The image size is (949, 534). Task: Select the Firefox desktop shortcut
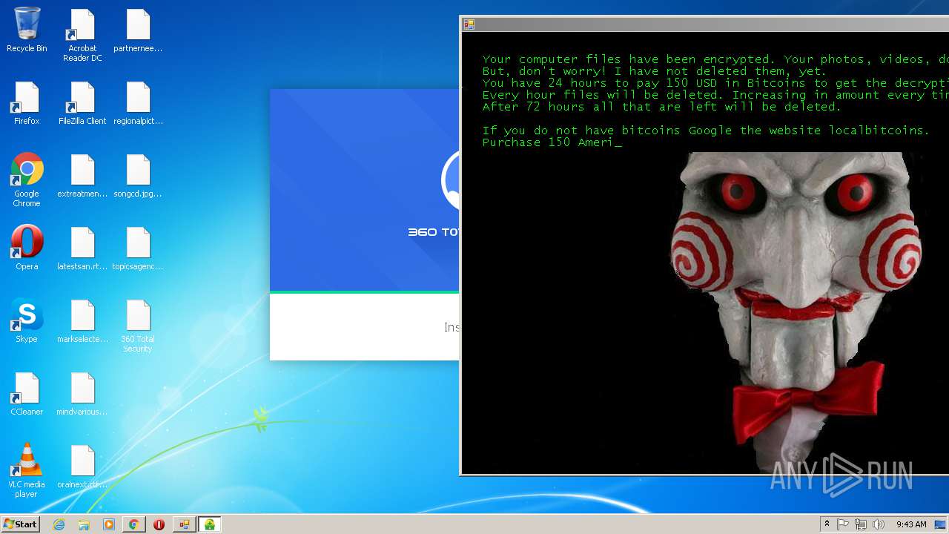(27, 103)
